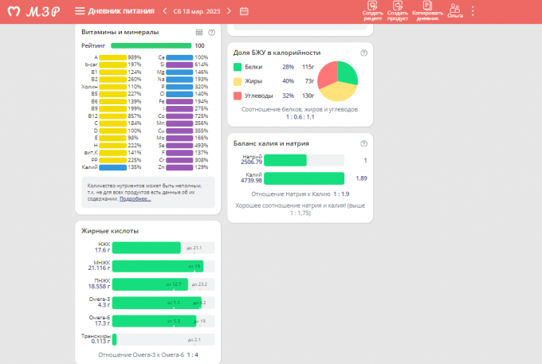The width and height of the screenshot is (542, 364).
Task: Click the green Белки color swatch
Action: pos(238,67)
